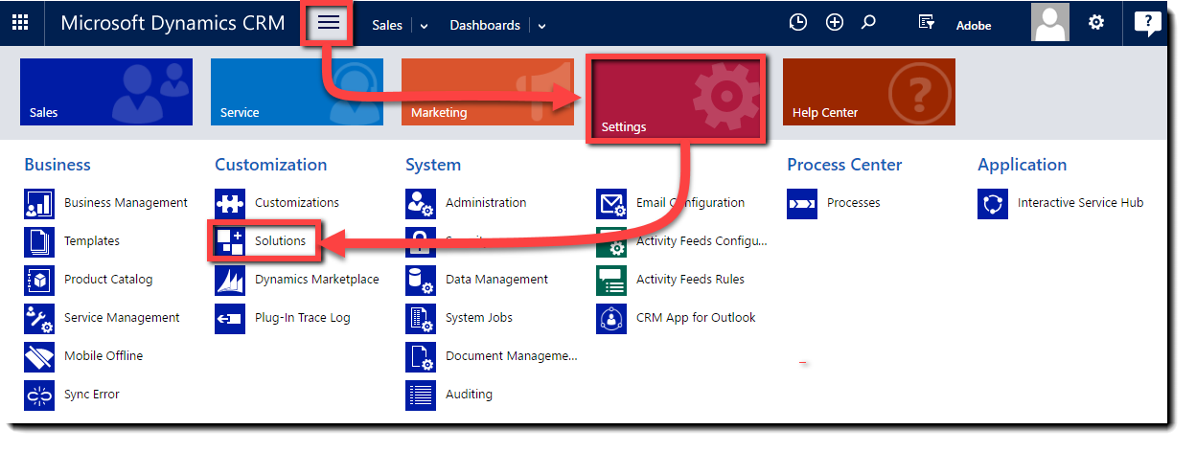Viewport: 1196px width, 452px height.
Task: Click the user profile avatar
Action: (x=1049, y=23)
